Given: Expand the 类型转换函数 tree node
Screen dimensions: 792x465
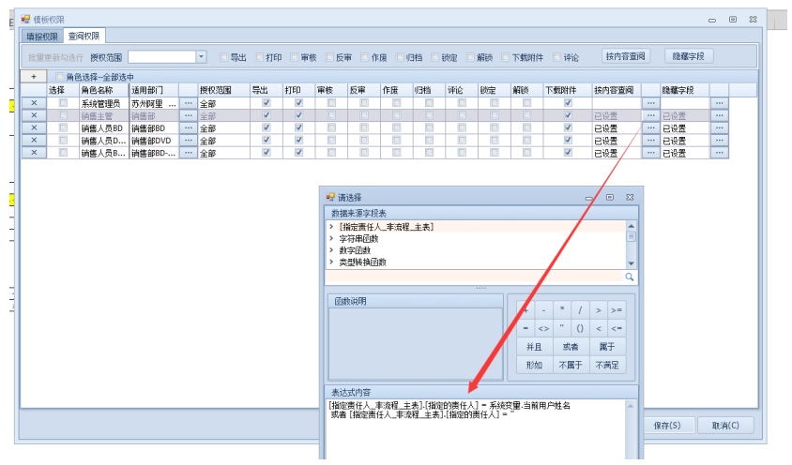Looking at the screenshot, I should click(x=331, y=262).
